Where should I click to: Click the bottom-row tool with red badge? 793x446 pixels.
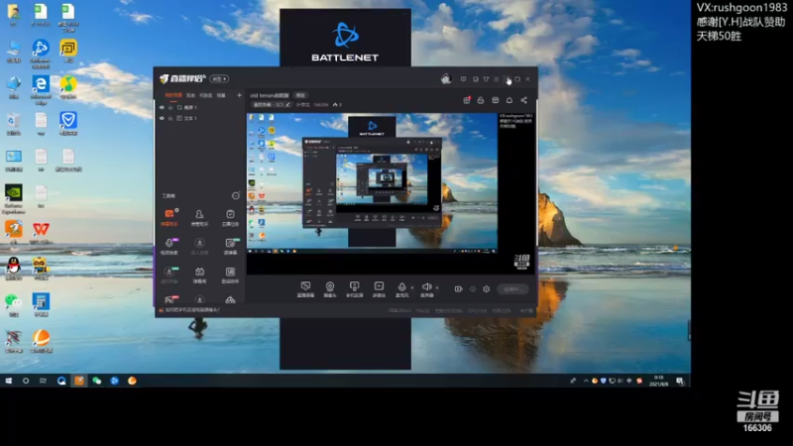click(169, 300)
